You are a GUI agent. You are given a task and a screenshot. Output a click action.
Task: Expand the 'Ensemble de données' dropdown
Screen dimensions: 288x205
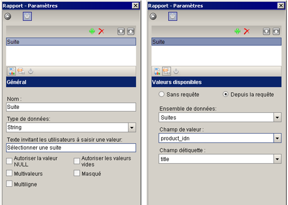point(277,118)
